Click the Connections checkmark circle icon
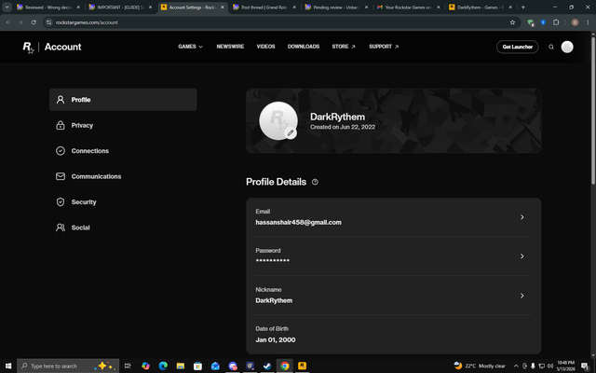Image resolution: width=596 pixels, height=373 pixels. (x=61, y=151)
